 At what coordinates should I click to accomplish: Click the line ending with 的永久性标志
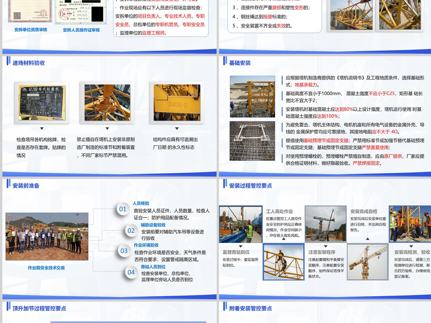(173, 147)
